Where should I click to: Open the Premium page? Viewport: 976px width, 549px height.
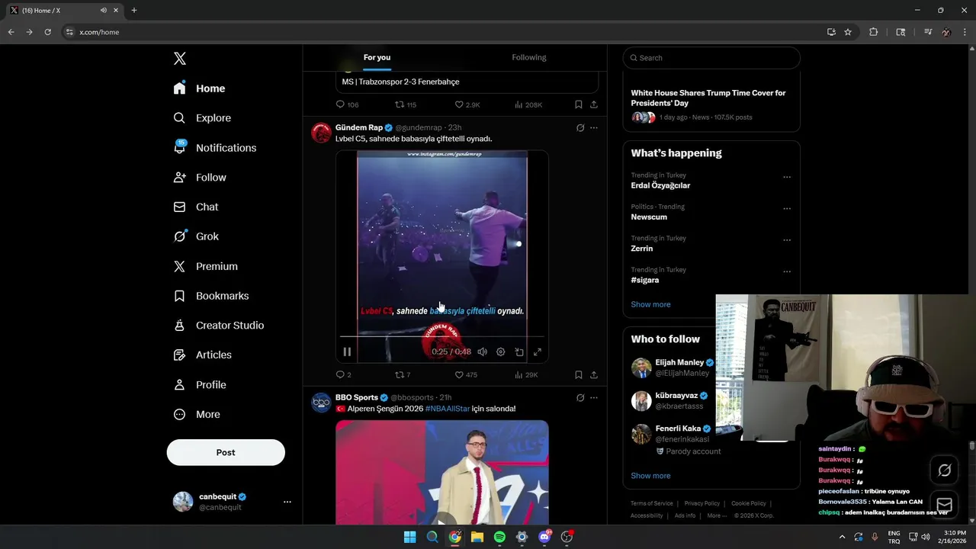coord(205,266)
